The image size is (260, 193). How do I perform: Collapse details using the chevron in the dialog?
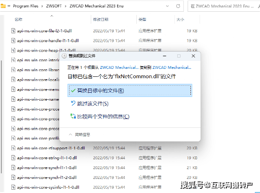(71, 134)
